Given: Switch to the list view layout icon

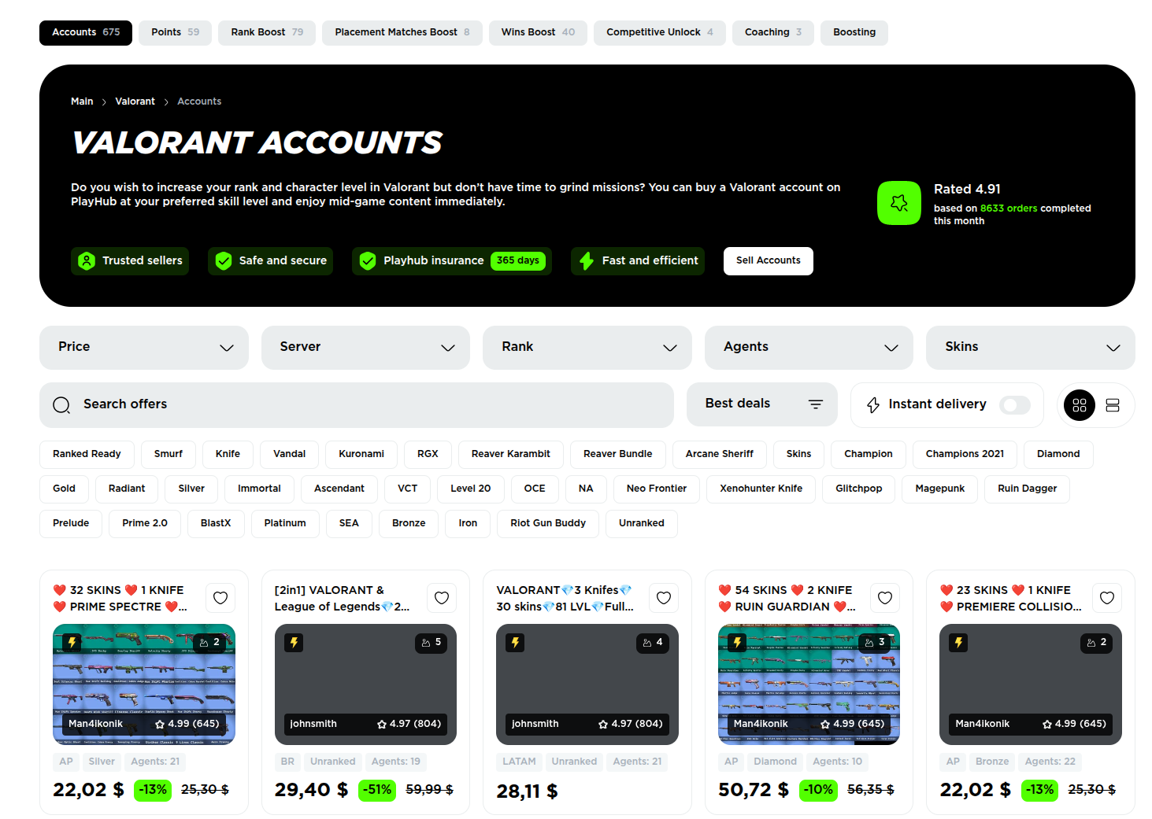Looking at the screenshot, I should 1113,405.
